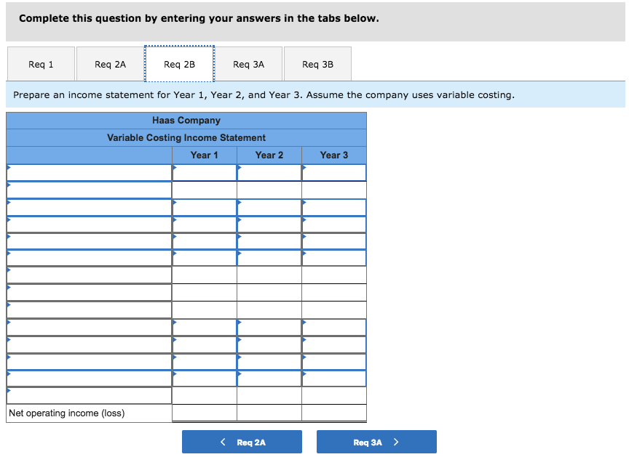Click the Haas Company title bar
This screenshot has width=629, height=457.
click(186, 120)
